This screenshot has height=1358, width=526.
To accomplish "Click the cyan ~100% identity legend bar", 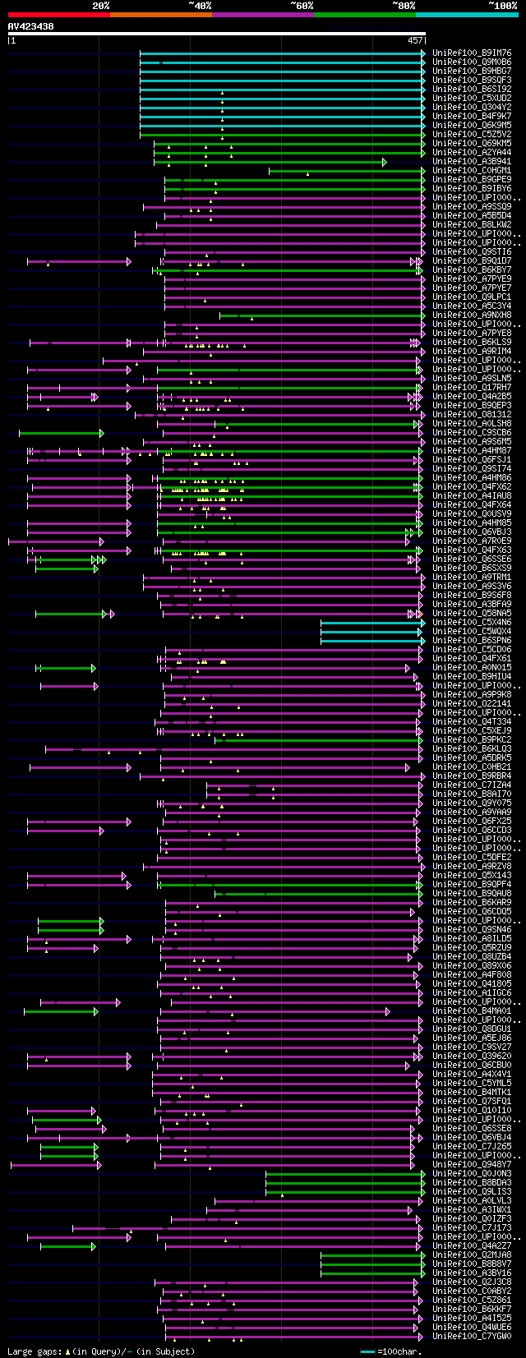I will [467, 15].
